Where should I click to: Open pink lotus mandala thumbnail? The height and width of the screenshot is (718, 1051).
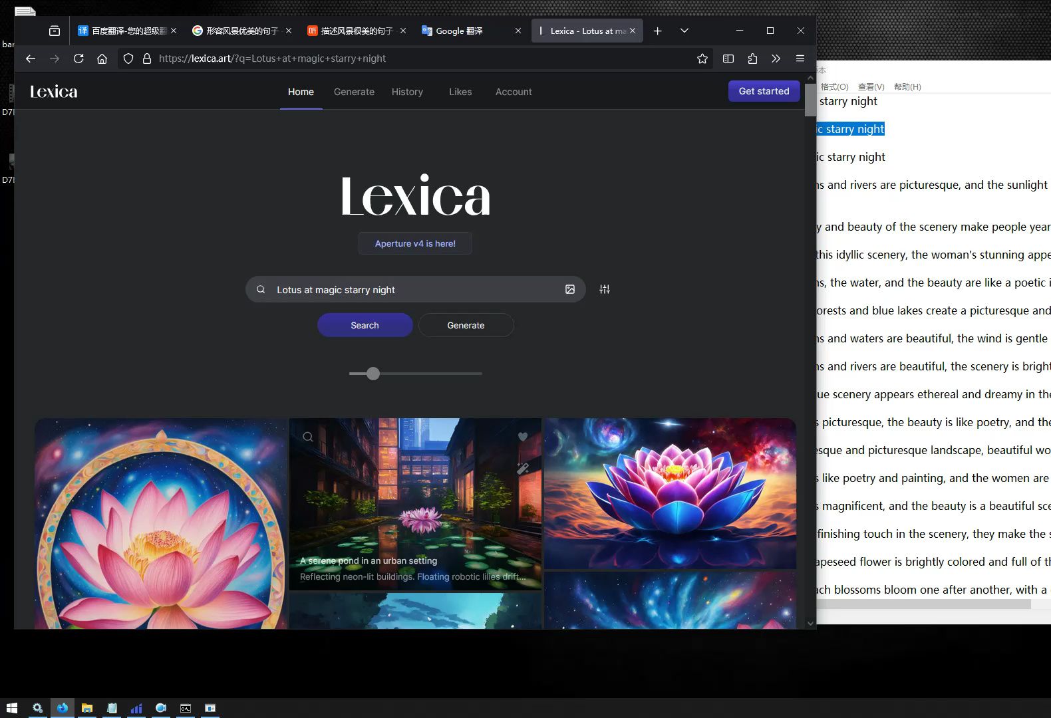[161, 523]
